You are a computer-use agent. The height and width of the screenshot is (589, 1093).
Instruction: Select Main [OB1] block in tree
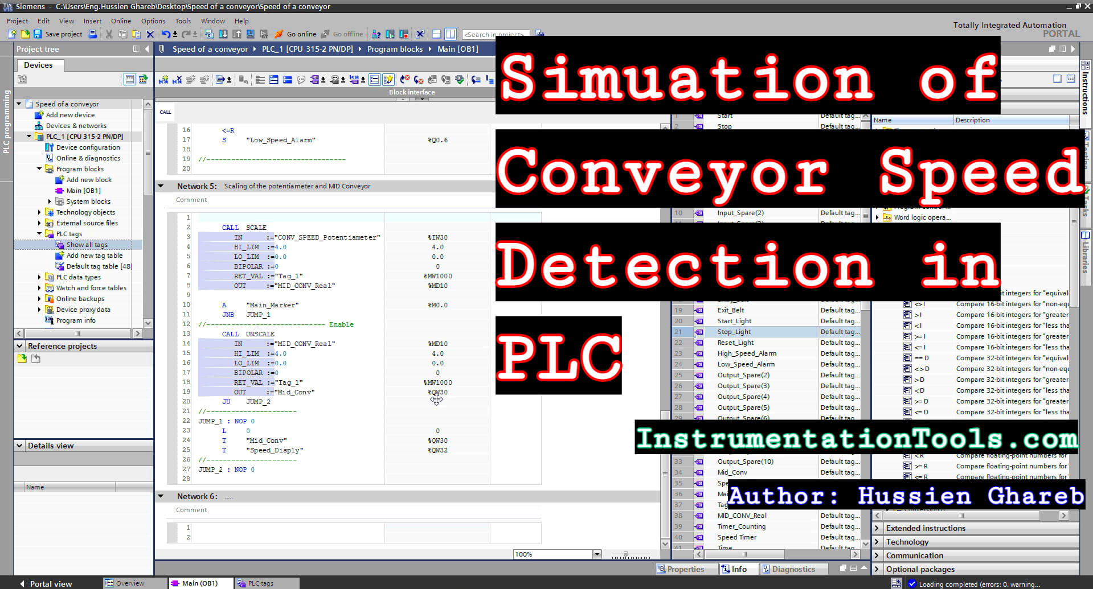coord(83,191)
